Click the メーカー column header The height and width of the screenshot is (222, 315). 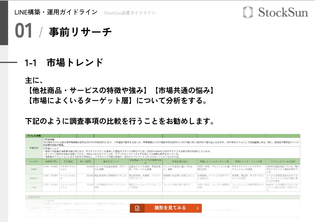pyautogui.click(x=34, y=161)
